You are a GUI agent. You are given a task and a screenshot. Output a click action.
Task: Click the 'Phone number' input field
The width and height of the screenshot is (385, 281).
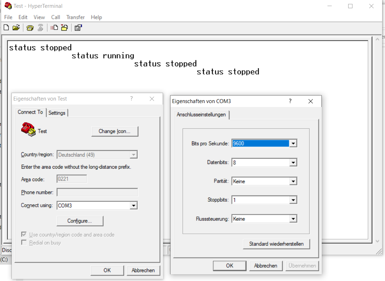(97, 192)
